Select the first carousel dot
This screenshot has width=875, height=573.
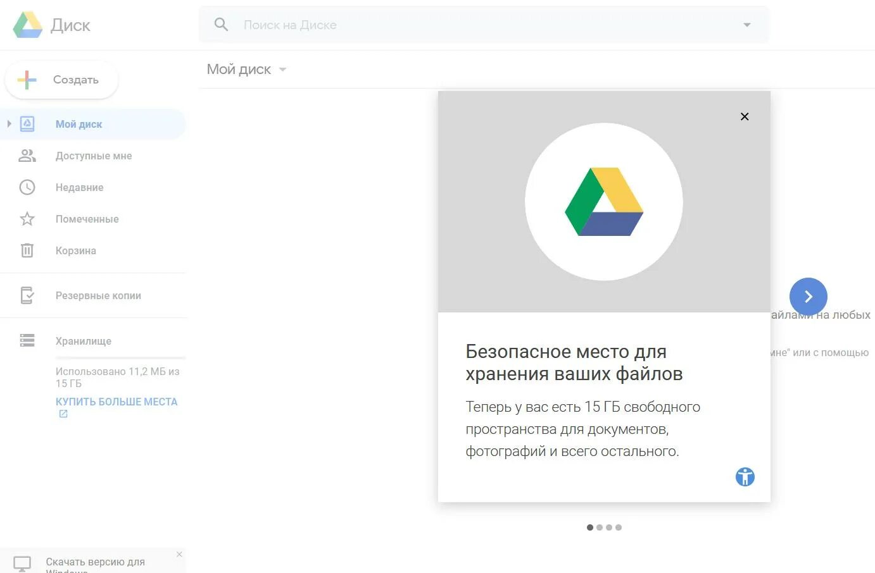coord(590,527)
